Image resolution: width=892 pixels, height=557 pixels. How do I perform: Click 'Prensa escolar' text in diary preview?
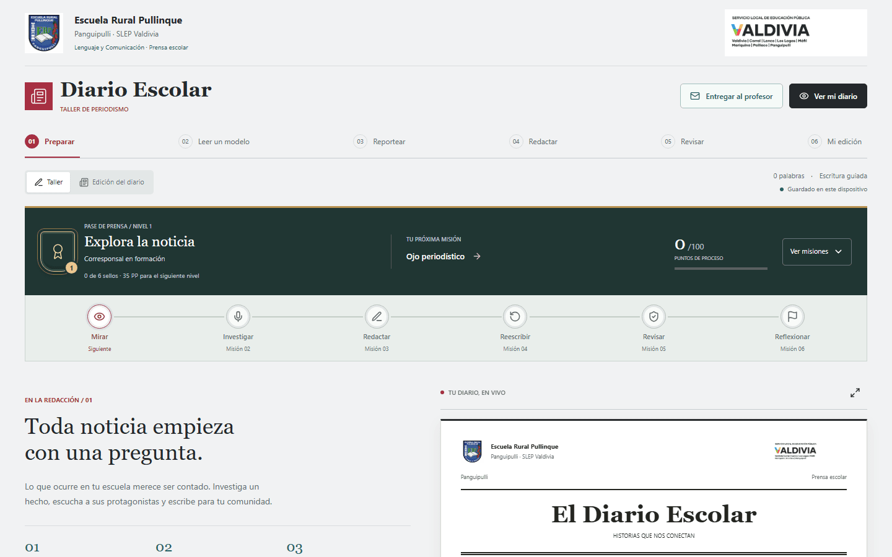pos(829,477)
